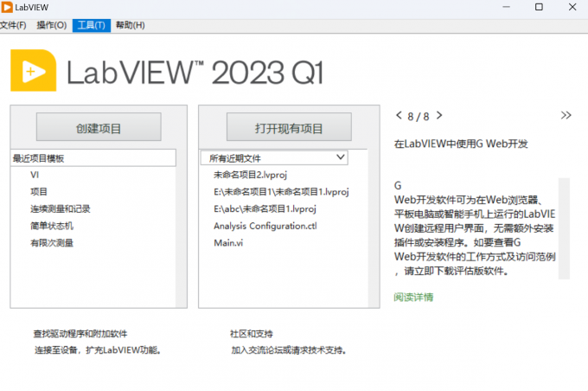Image resolution: width=588 pixels, height=391 pixels.
Task: Open the 帮助(H) menu
Action: [x=130, y=25]
